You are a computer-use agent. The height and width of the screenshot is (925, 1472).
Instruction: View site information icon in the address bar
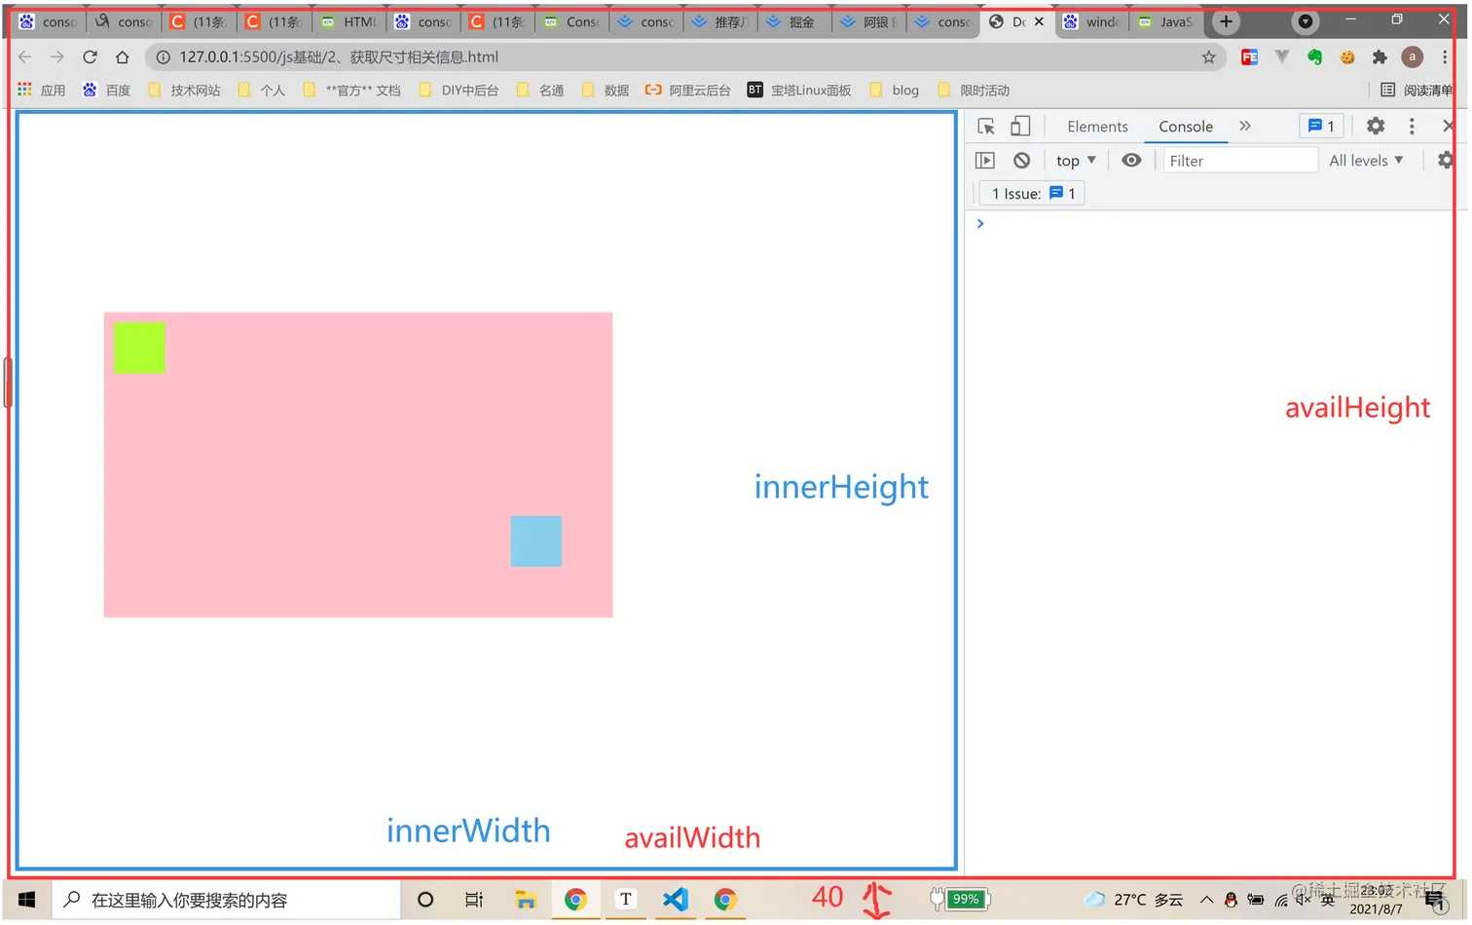point(164,57)
